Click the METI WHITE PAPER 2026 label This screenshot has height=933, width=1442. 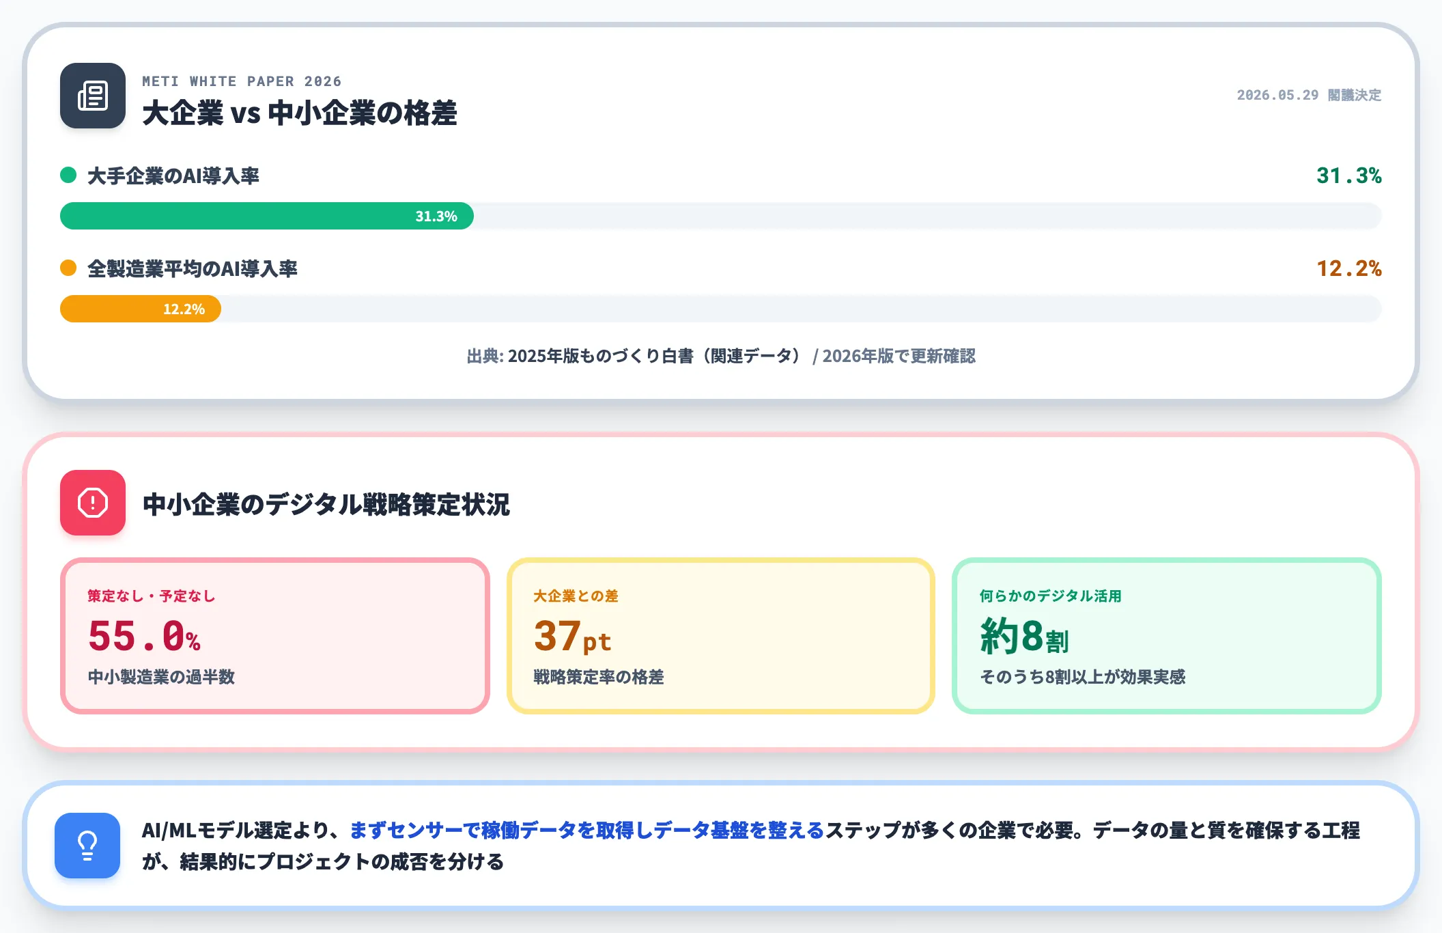coord(242,81)
